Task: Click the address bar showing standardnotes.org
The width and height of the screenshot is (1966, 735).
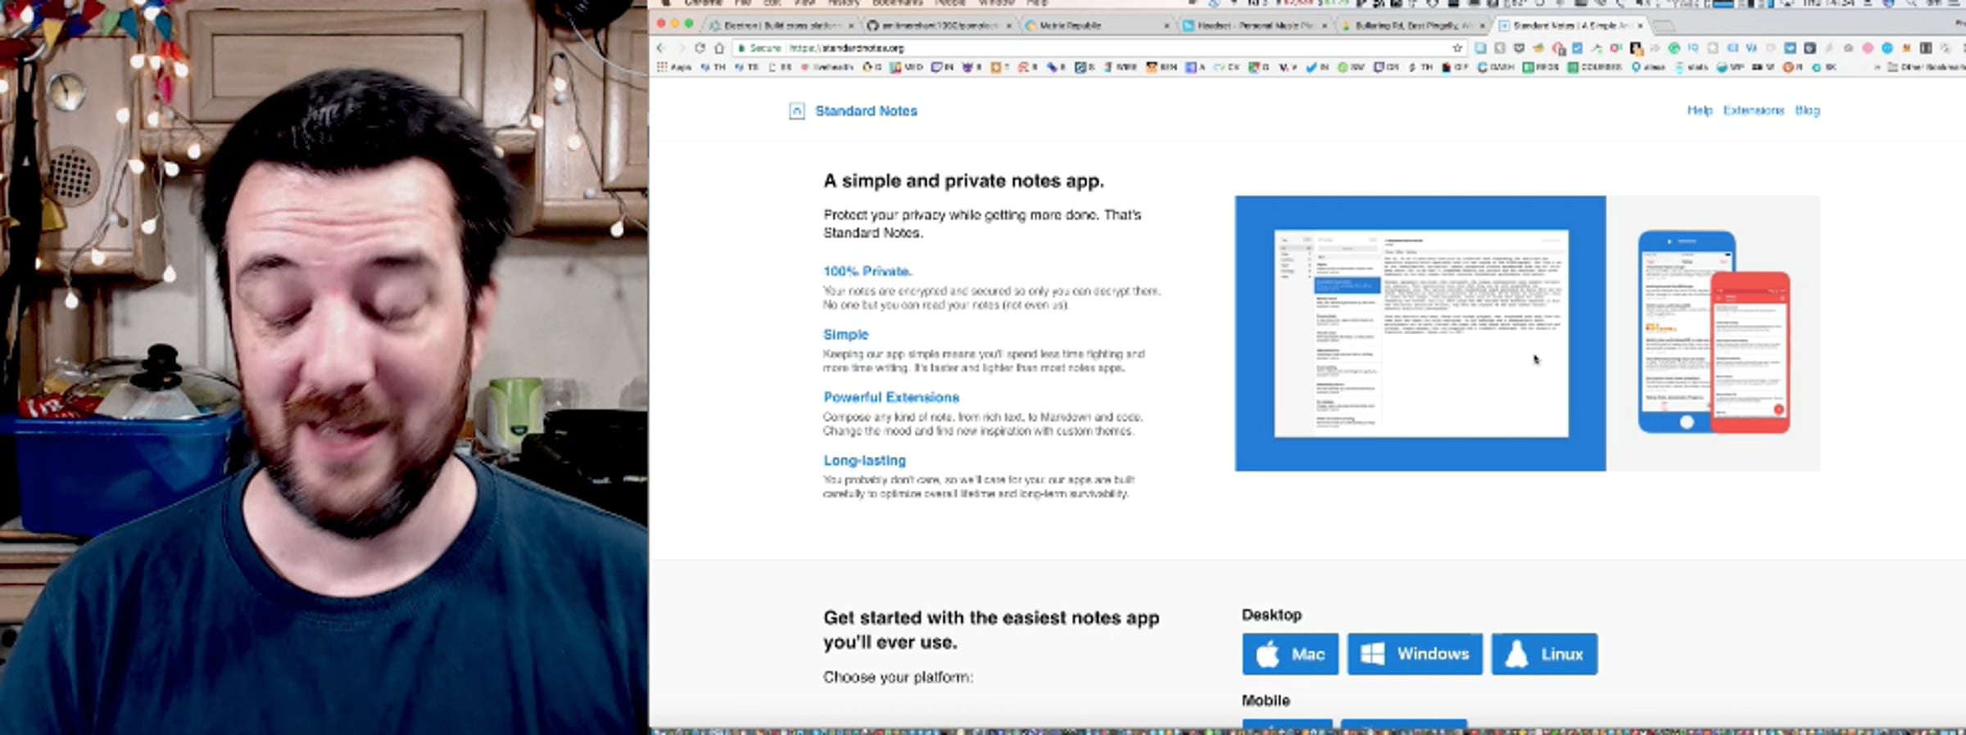Action: 1098,48
